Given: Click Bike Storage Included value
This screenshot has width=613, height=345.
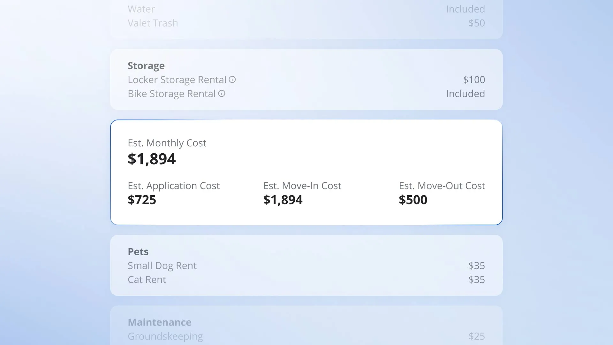Looking at the screenshot, I should pyautogui.click(x=465, y=94).
